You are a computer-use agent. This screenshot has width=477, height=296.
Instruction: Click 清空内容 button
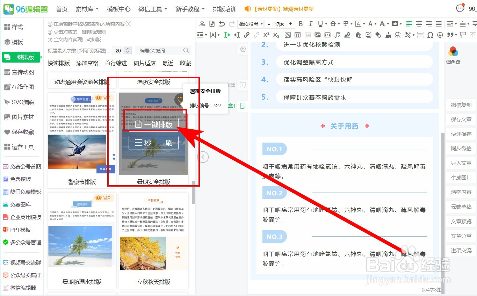point(461,192)
